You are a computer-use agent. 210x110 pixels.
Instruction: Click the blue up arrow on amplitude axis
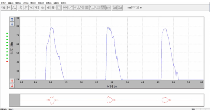[12, 19]
